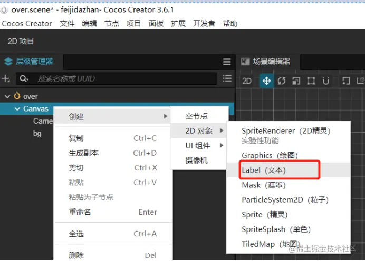
Task: Expand the UI 组件 submenu
Action: [199, 146]
